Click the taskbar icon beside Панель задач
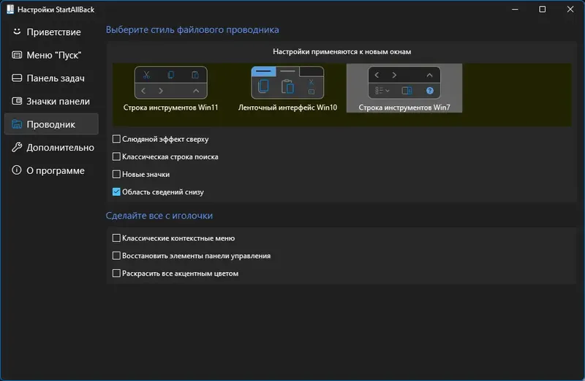Screen dimensions: 585x381 [17, 78]
